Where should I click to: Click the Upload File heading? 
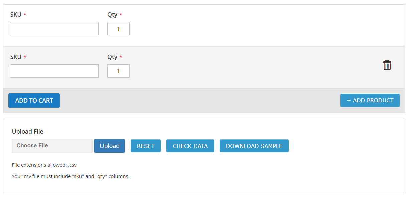point(28,132)
